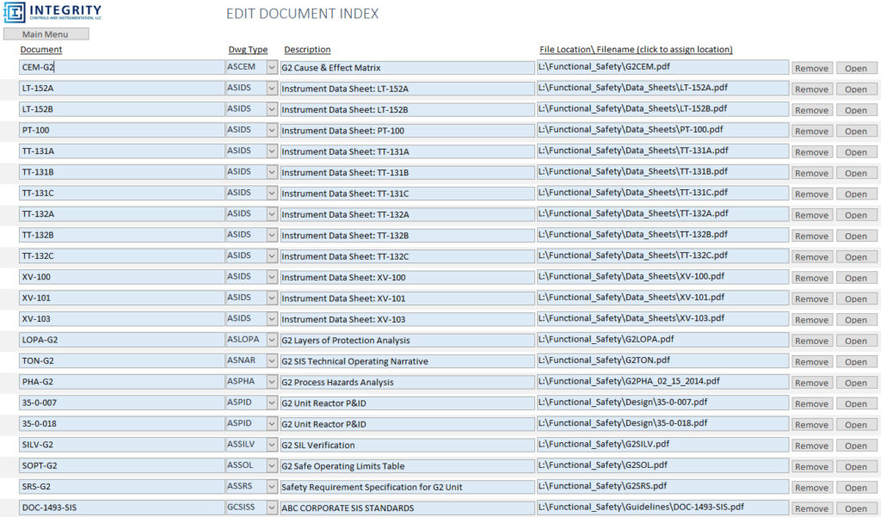881x517 pixels.
Task: Open the drawing type list for DOC-1493-SIS
Action: pyautogui.click(x=272, y=508)
